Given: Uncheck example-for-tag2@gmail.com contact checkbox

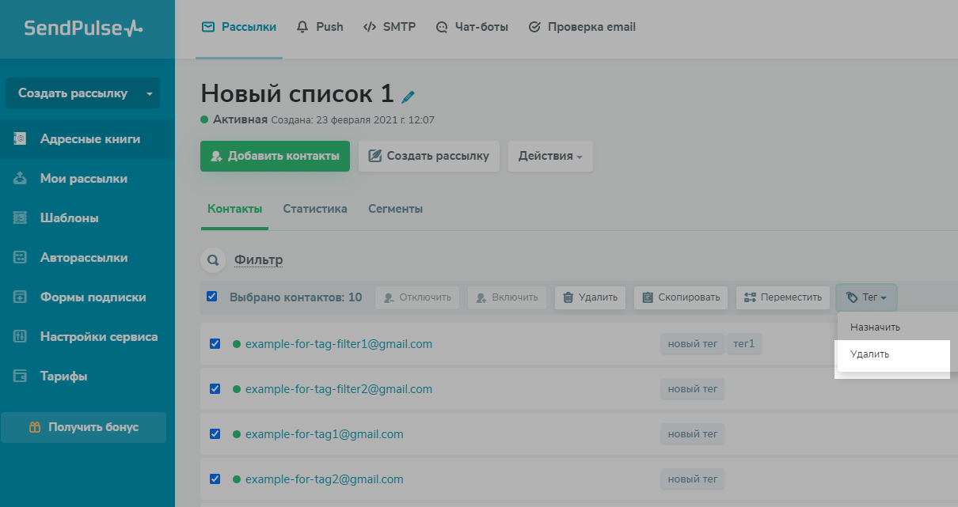Looking at the screenshot, I should (x=215, y=479).
